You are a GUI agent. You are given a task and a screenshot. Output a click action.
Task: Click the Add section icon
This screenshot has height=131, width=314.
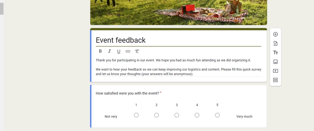tap(275, 80)
